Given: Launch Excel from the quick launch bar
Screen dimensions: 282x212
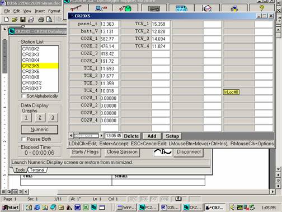Looking at the screenshot, I should coord(86,207).
